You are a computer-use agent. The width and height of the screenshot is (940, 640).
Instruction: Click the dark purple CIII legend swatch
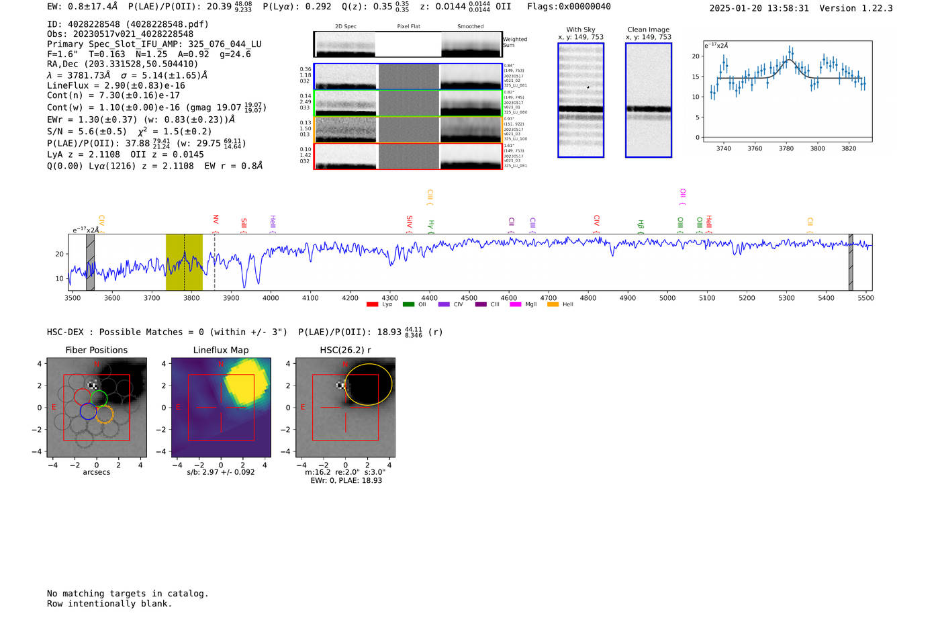[x=481, y=304]
